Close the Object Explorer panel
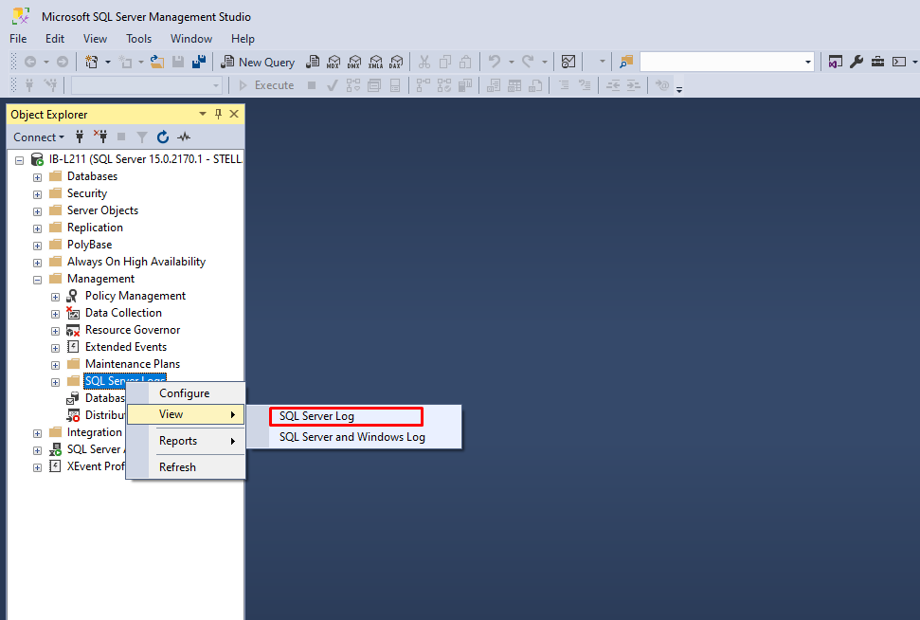The width and height of the screenshot is (920, 620). [x=234, y=114]
